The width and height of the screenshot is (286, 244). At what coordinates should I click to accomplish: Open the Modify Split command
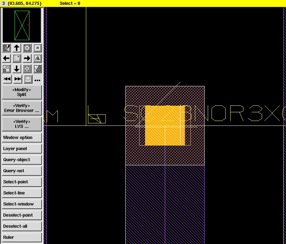(x=22, y=92)
